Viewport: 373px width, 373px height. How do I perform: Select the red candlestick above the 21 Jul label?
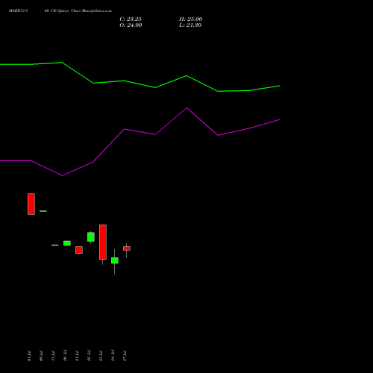[79, 250]
